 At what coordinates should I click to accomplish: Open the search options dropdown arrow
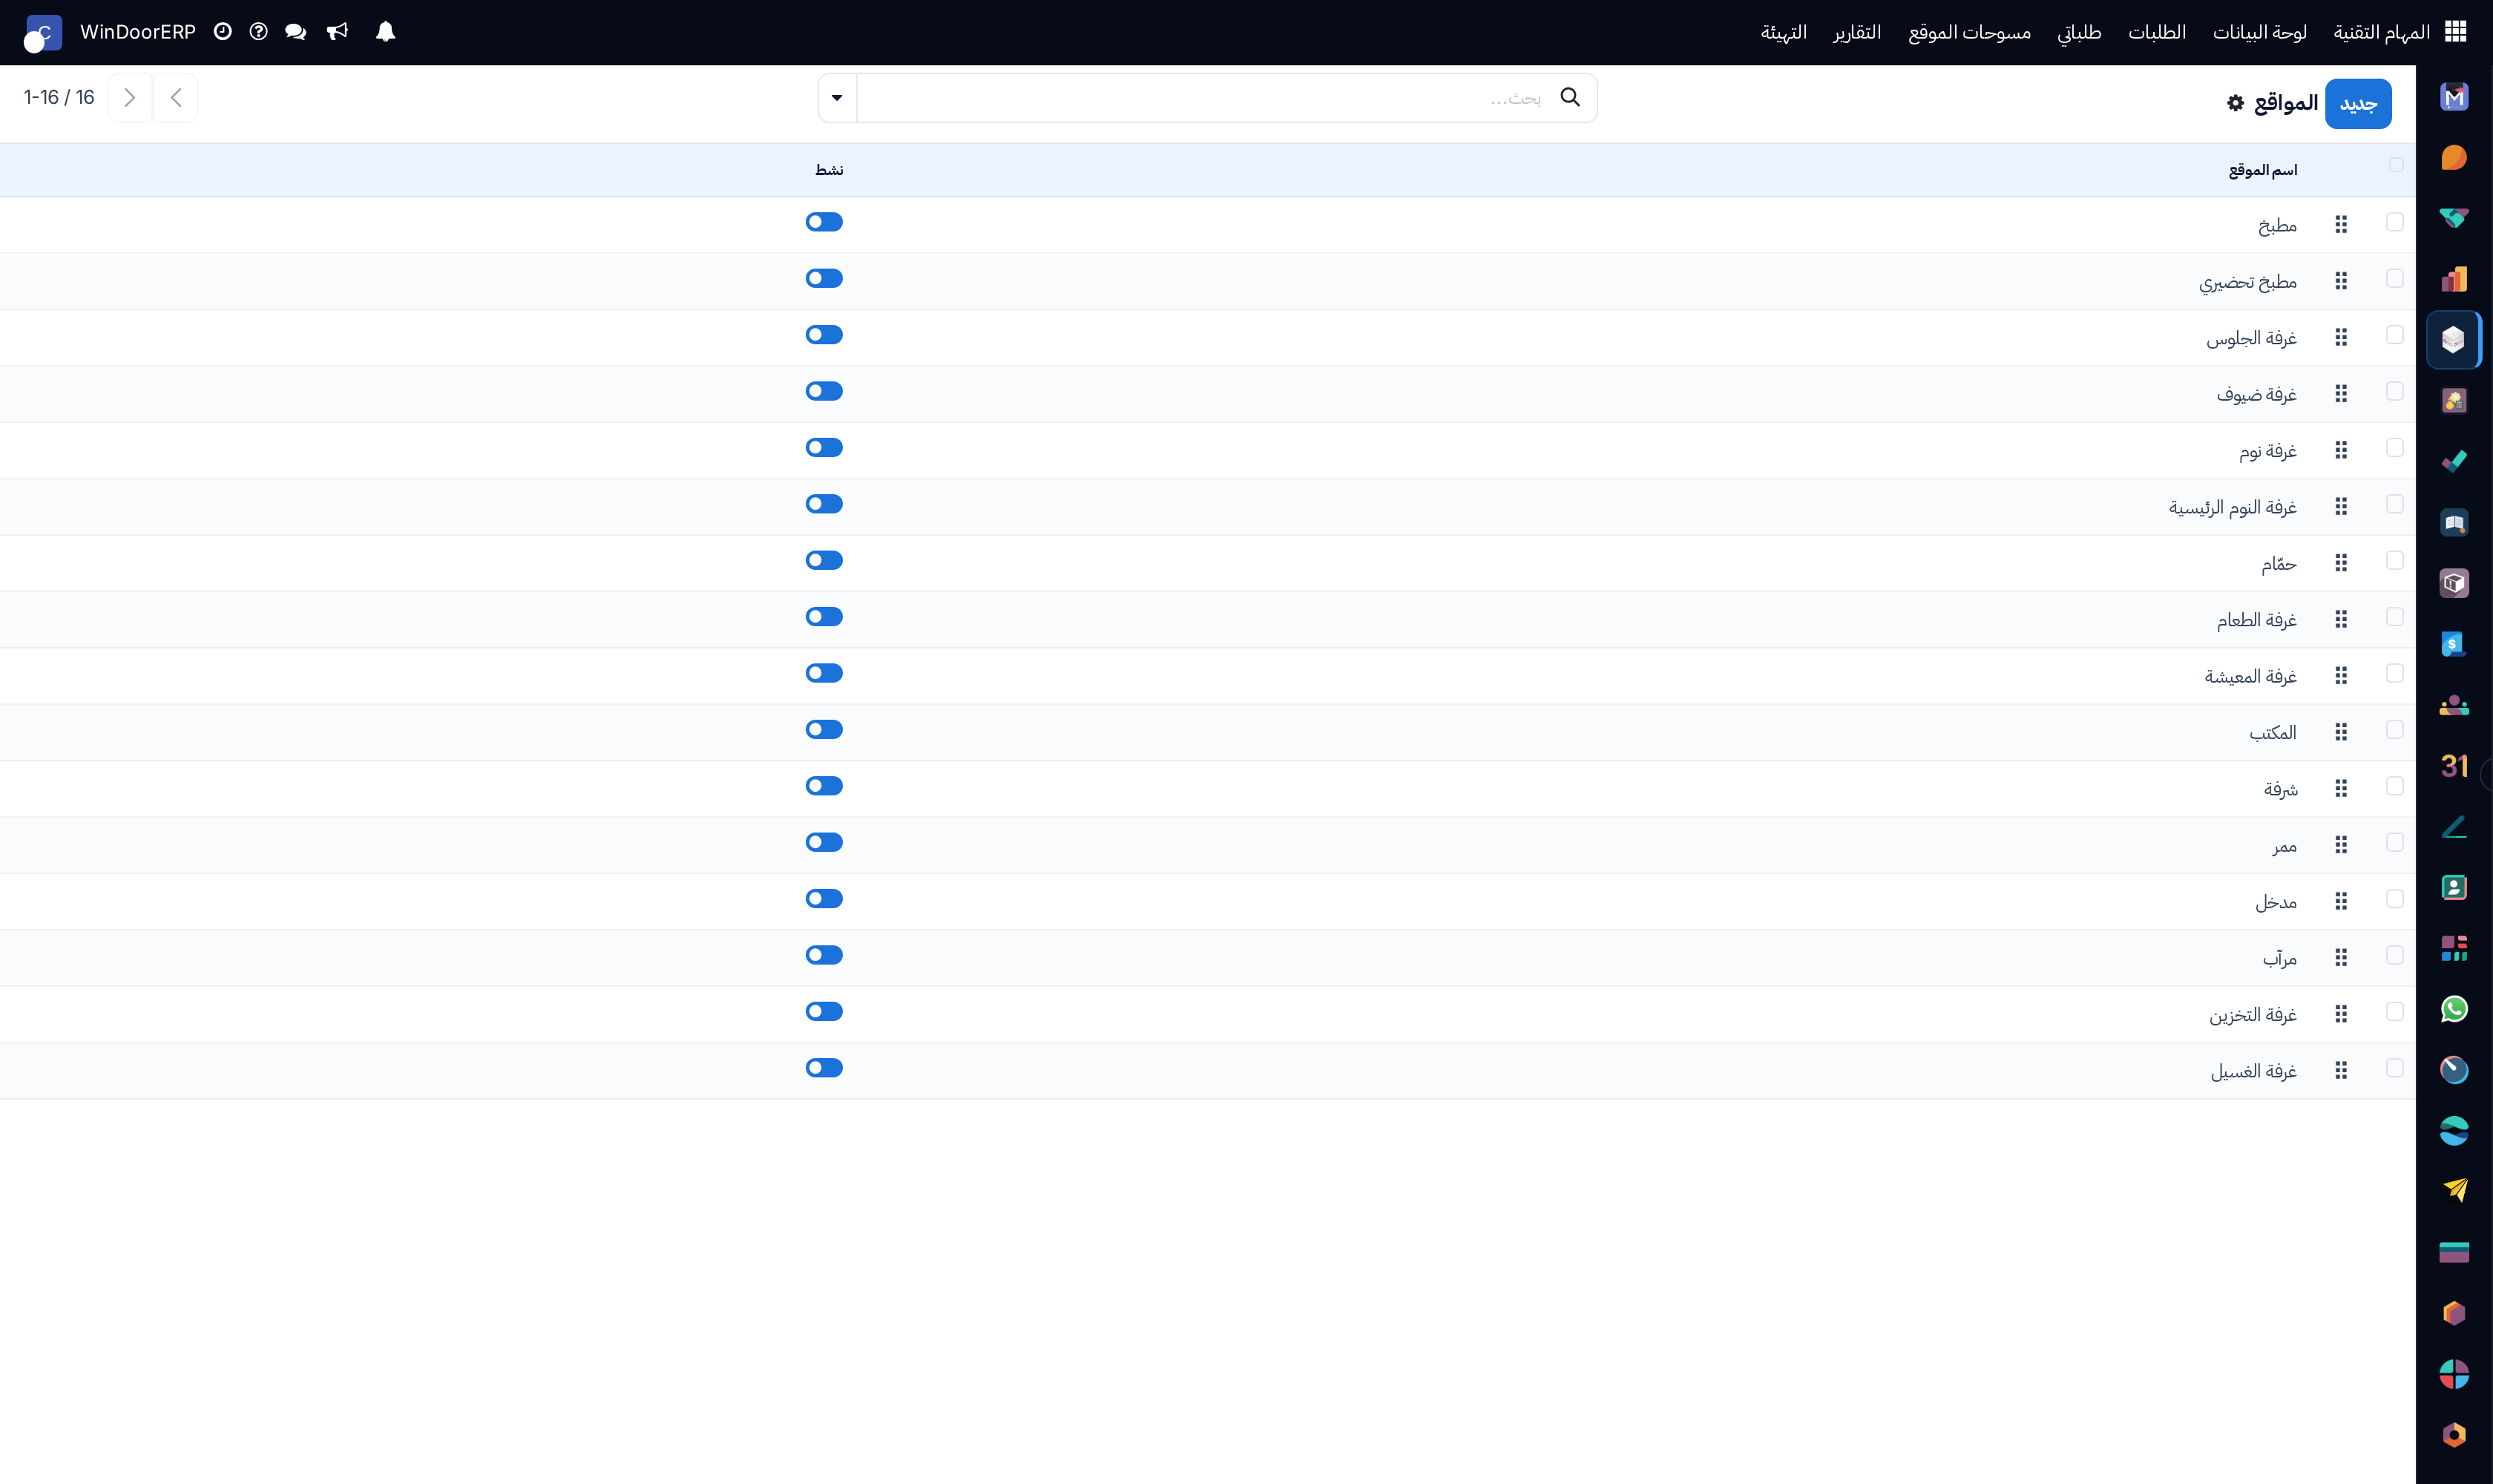(837, 98)
